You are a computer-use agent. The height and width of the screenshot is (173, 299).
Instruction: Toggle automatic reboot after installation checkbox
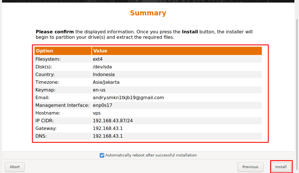tap(102, 155)
